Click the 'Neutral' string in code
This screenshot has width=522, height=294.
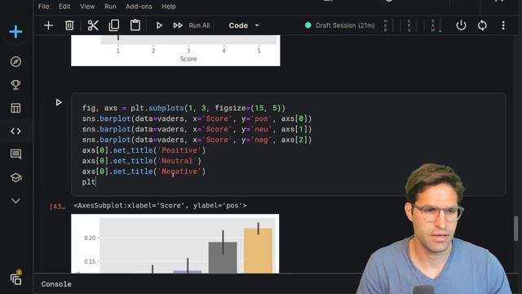coord(178,161)
